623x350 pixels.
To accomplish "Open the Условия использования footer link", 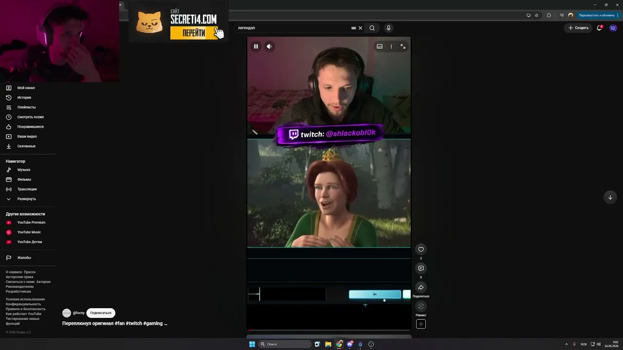I will point(25,299).
